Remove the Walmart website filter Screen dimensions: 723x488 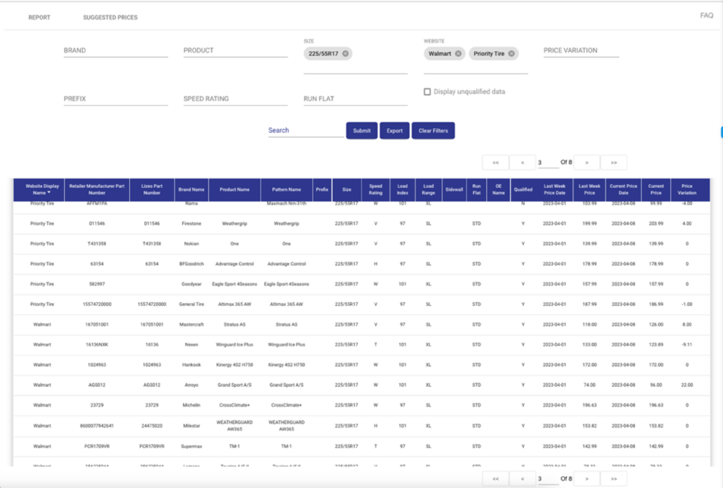(x=458, y=53)
